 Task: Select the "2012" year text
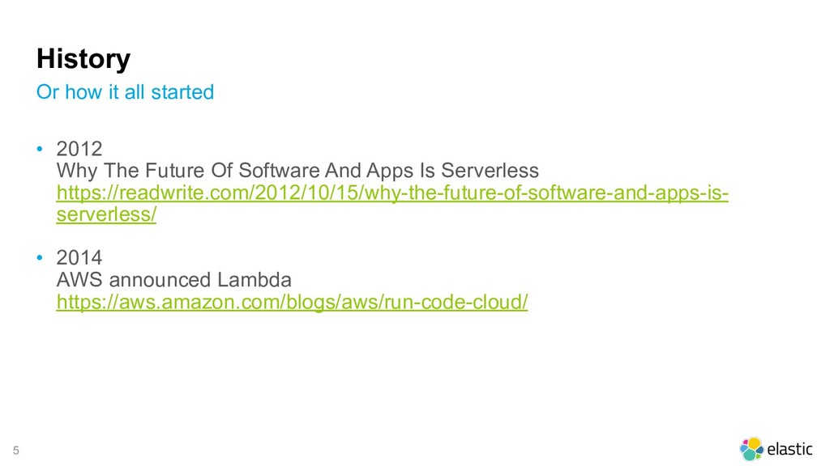(x=79, y=149)
